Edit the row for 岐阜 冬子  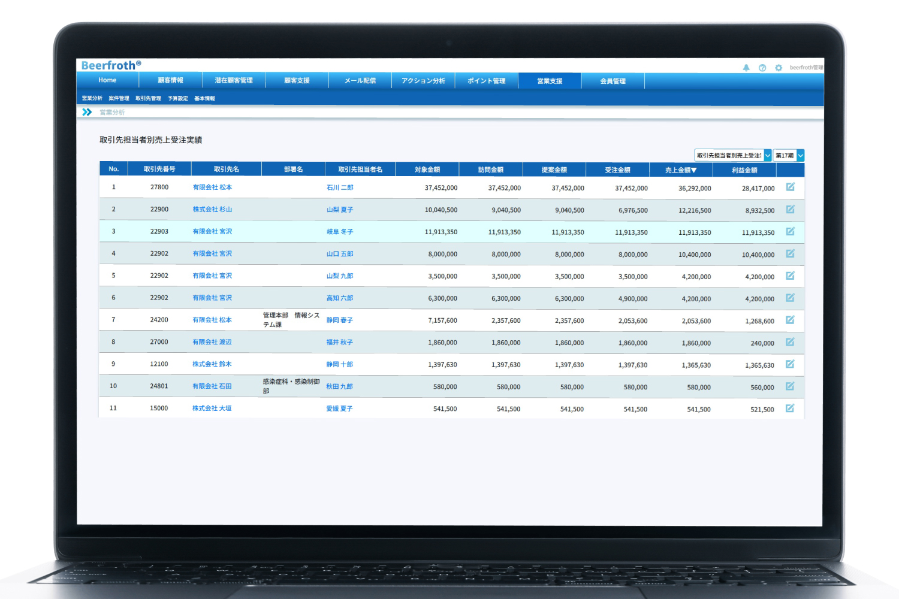[x=790, y=232]
